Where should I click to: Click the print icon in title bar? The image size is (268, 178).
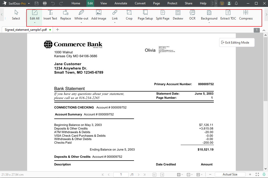coord(45,3)
